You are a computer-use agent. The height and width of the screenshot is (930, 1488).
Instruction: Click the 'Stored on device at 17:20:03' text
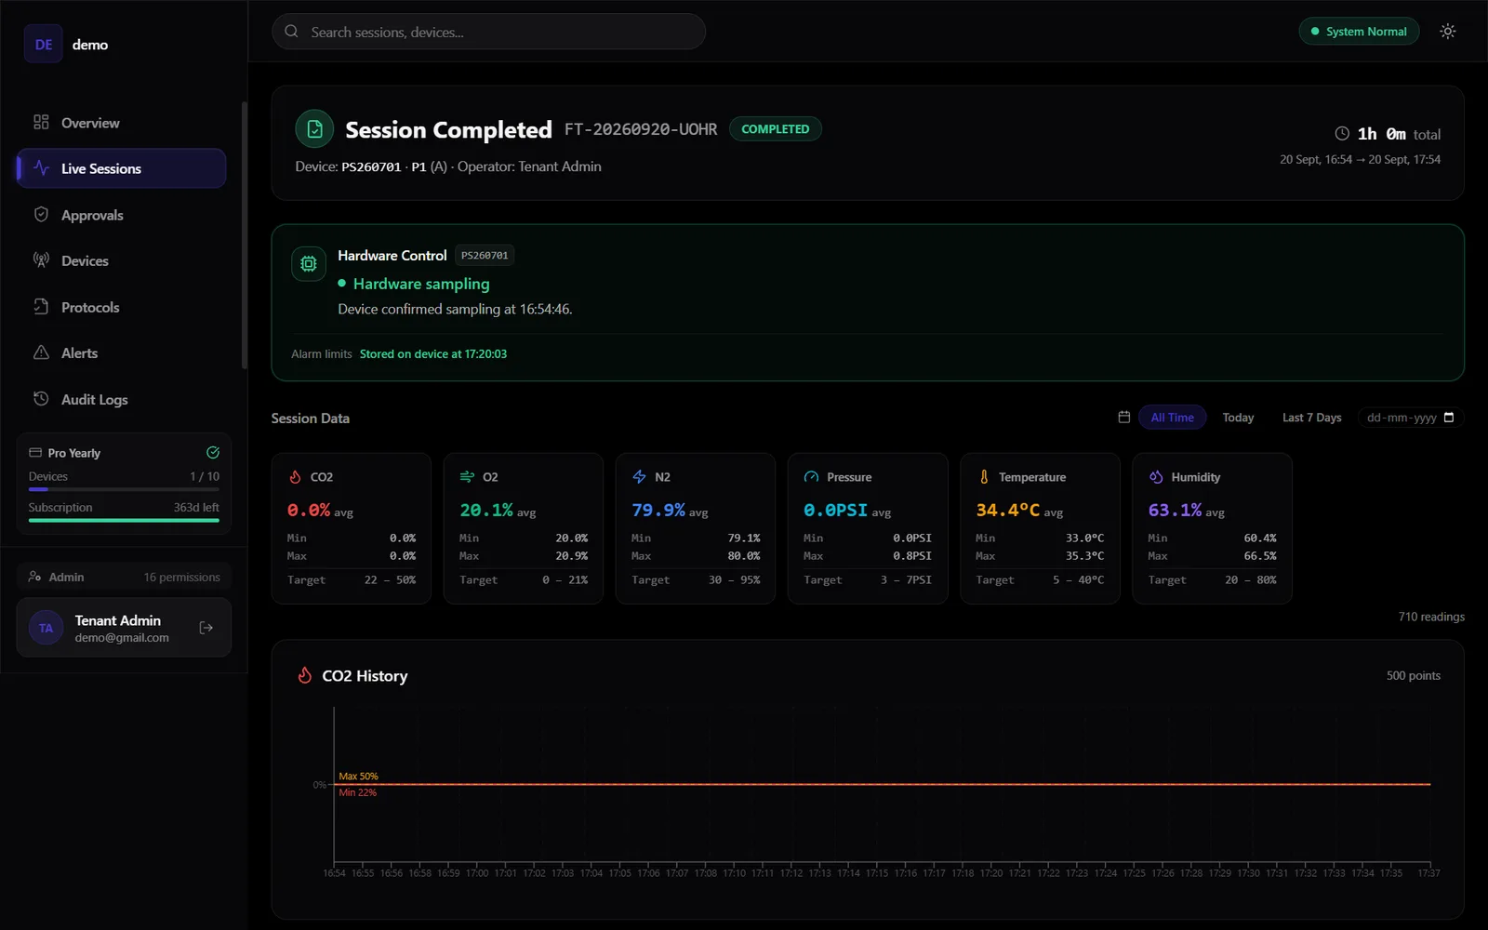tap(433, 354)
